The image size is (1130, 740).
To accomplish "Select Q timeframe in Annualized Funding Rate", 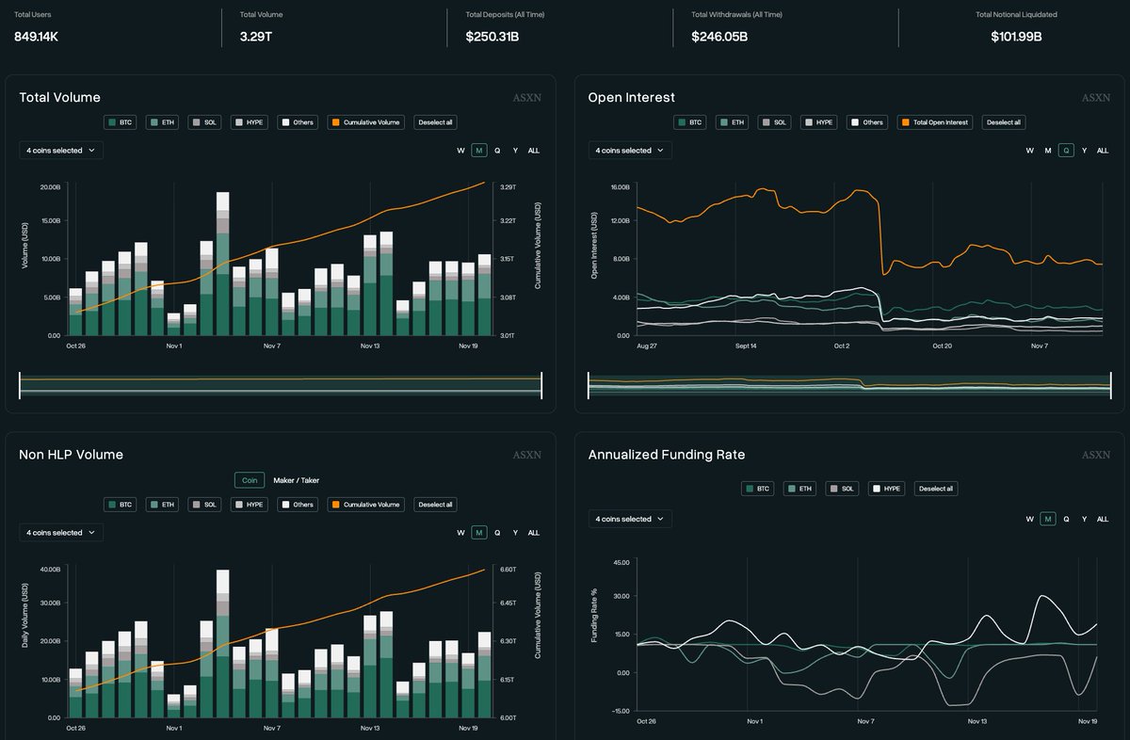I will tap(1066, 519).
